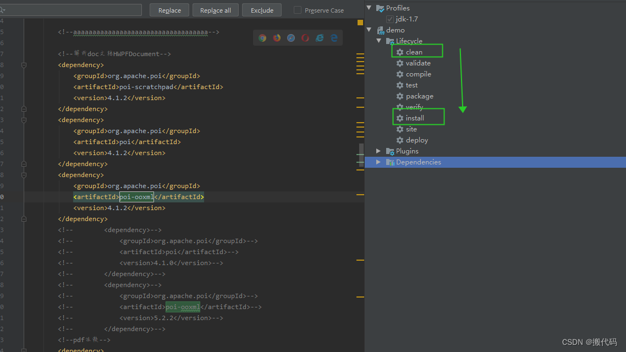Click the search text field
626x352 pixels.
72,9
